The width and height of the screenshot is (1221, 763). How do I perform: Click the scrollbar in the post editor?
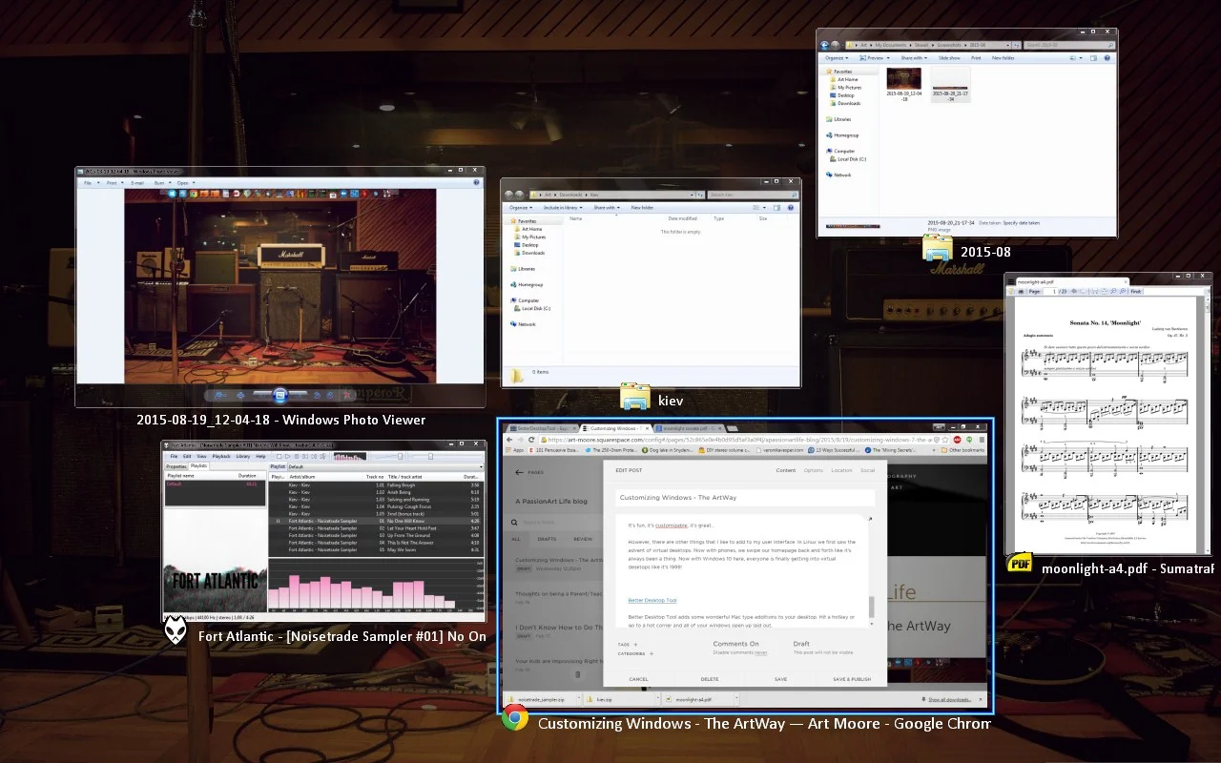[871, 607]
